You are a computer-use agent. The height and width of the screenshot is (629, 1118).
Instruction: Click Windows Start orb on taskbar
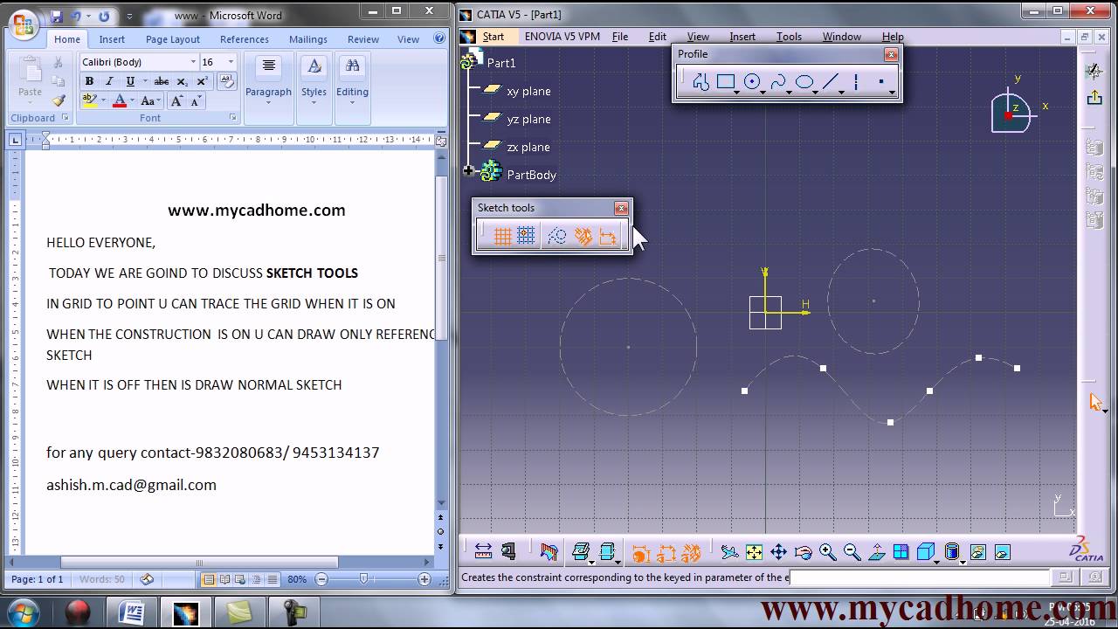click(24, 612)
